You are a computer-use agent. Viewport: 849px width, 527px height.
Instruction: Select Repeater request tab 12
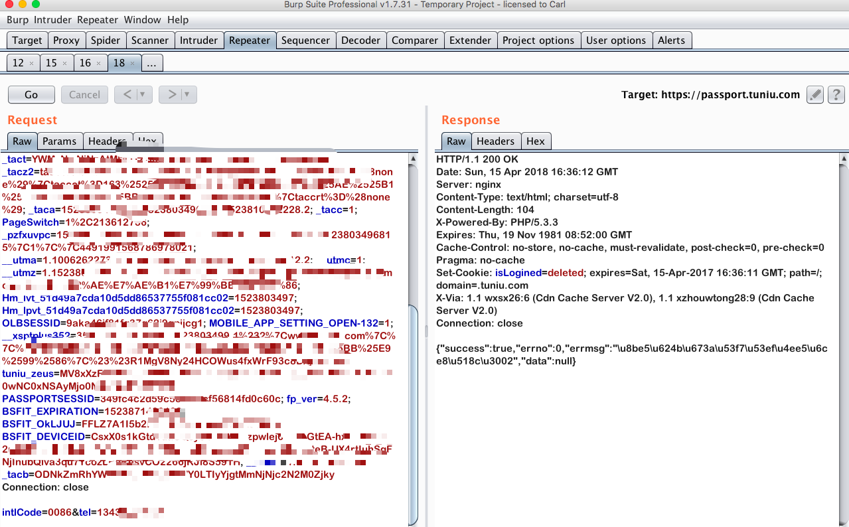[19, 63]
